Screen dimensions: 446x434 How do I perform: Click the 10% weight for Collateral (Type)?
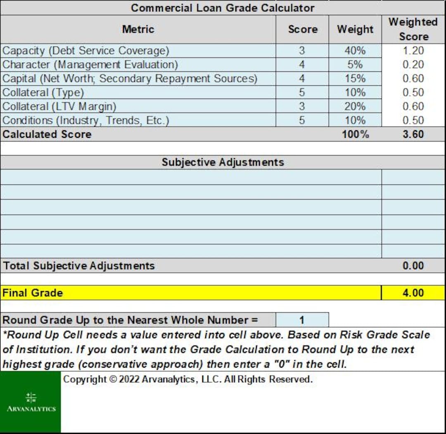pyautogui.click(x=355, y=92)
